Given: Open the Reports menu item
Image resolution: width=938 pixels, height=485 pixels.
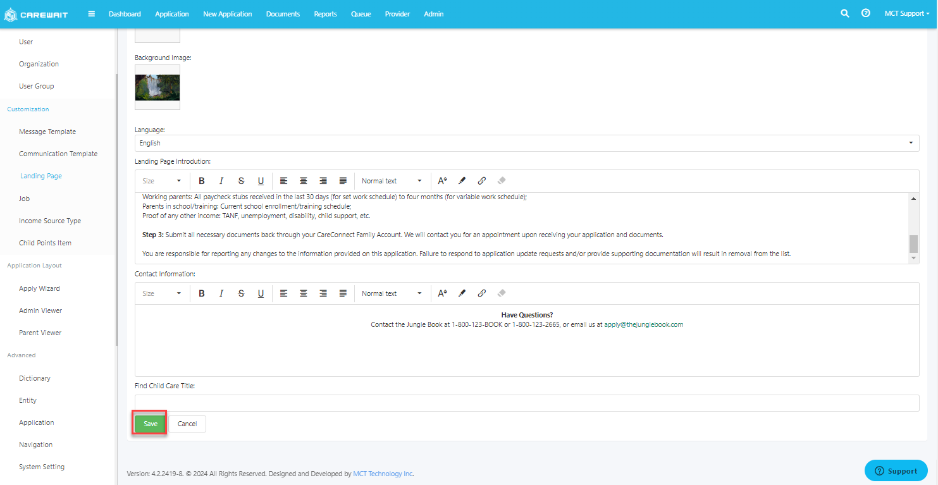Looking at the screenshot, I should (x=325, y=14).
